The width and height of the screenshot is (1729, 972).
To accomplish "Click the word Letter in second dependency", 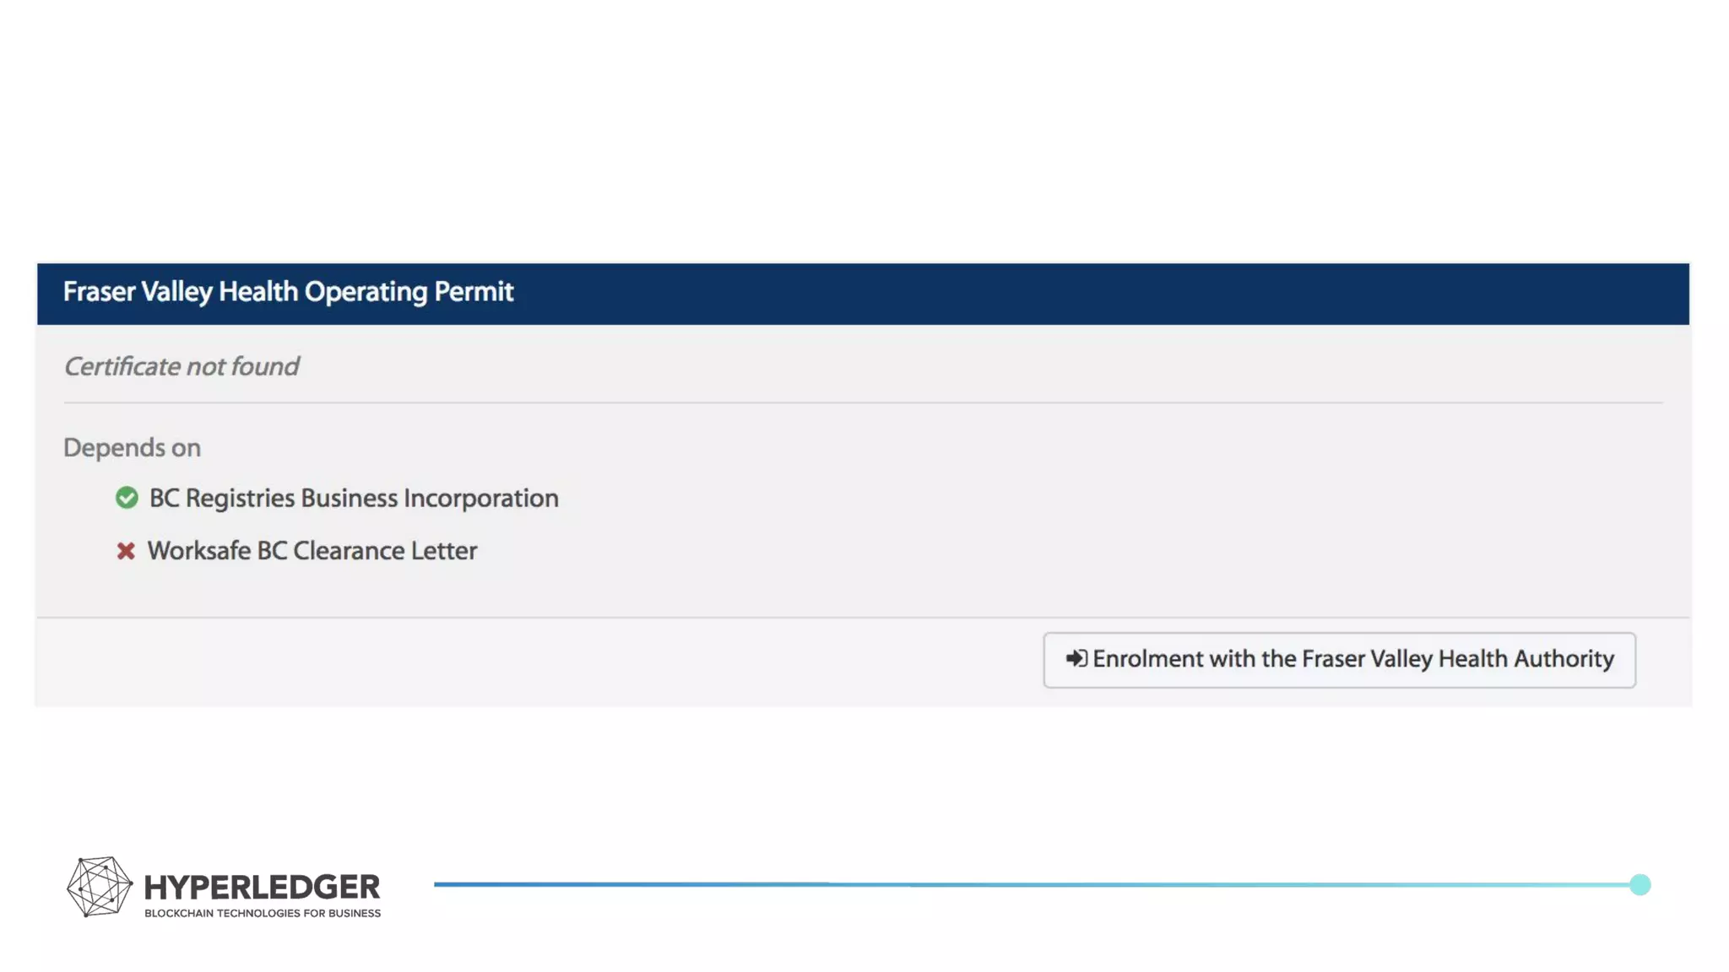I will coord(443,551).
